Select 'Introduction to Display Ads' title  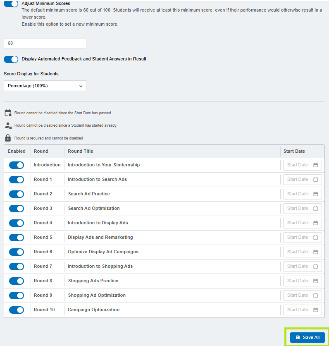point(98,223)
